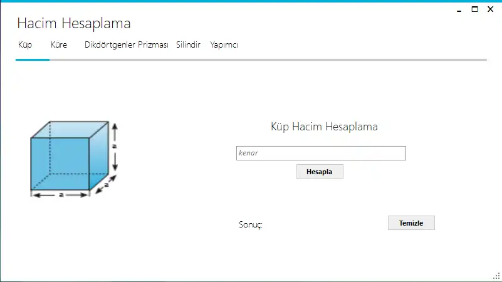The width and height of the screenshot is (502, 282).
Task: Click the vertical height arrow beside cube
Action: pyautogui.click(x=115, y=147)
